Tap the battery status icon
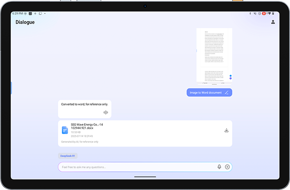 274,13
